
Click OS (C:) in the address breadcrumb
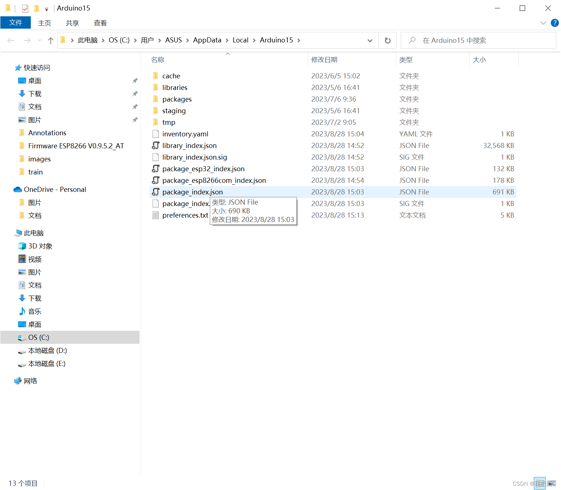pos(119,40)
